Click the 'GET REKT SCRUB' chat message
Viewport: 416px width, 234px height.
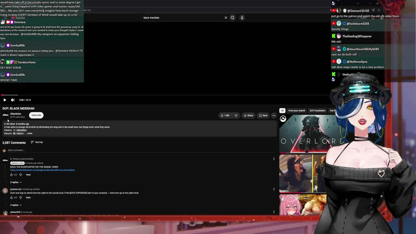click(x=10, y=68)
